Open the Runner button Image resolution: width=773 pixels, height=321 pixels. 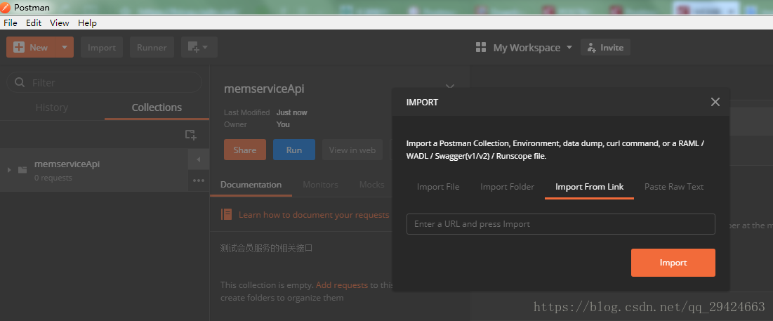tap(152, 47)
